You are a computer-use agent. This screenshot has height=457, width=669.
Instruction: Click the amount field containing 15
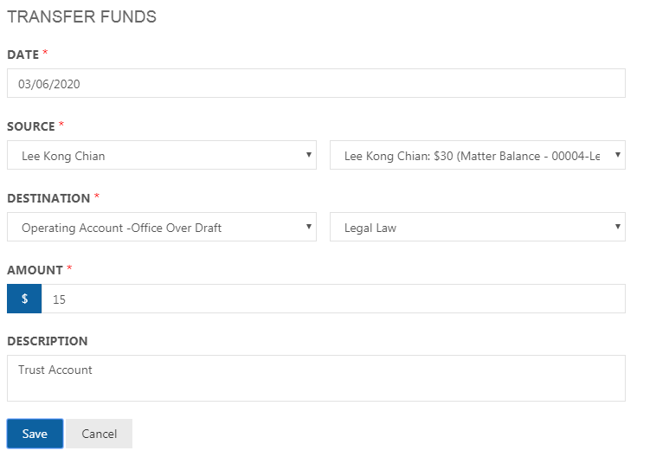[333, 299]
